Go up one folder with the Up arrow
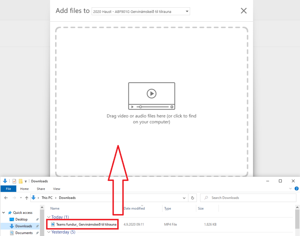Viewport: 300px width, 236px height. click(27, 198)
